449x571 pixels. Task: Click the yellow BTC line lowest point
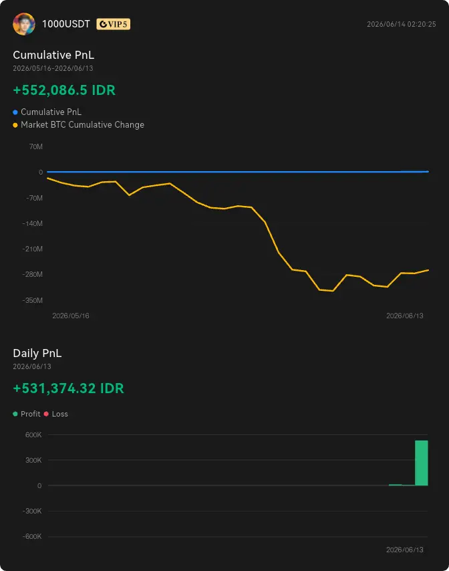coord(333,291)
